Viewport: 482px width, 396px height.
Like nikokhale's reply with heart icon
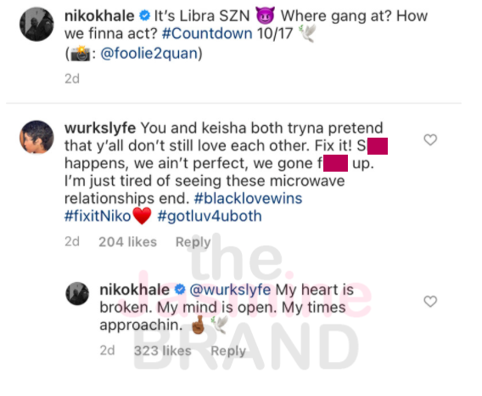click(430, 301)
